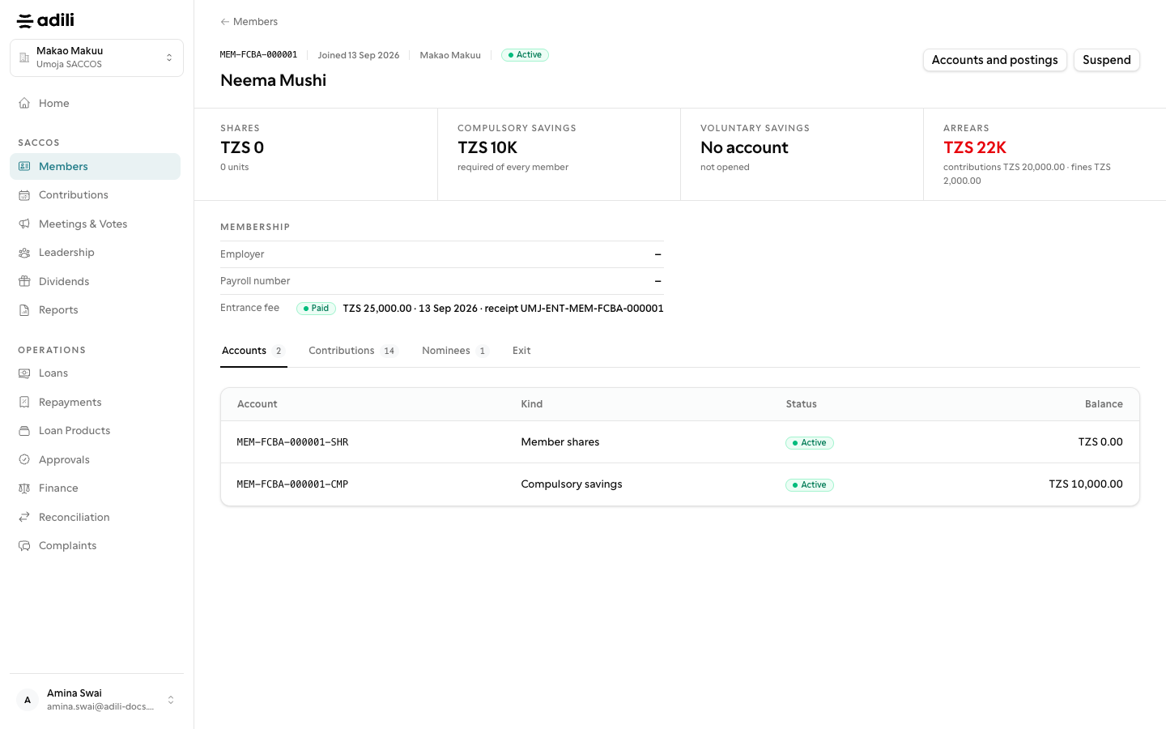Switch to the Nominees tab
This screenshot has height=729, width=1166.
(455, 351)
